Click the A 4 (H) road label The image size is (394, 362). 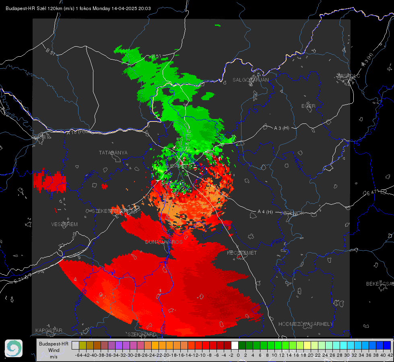[265, 212]
